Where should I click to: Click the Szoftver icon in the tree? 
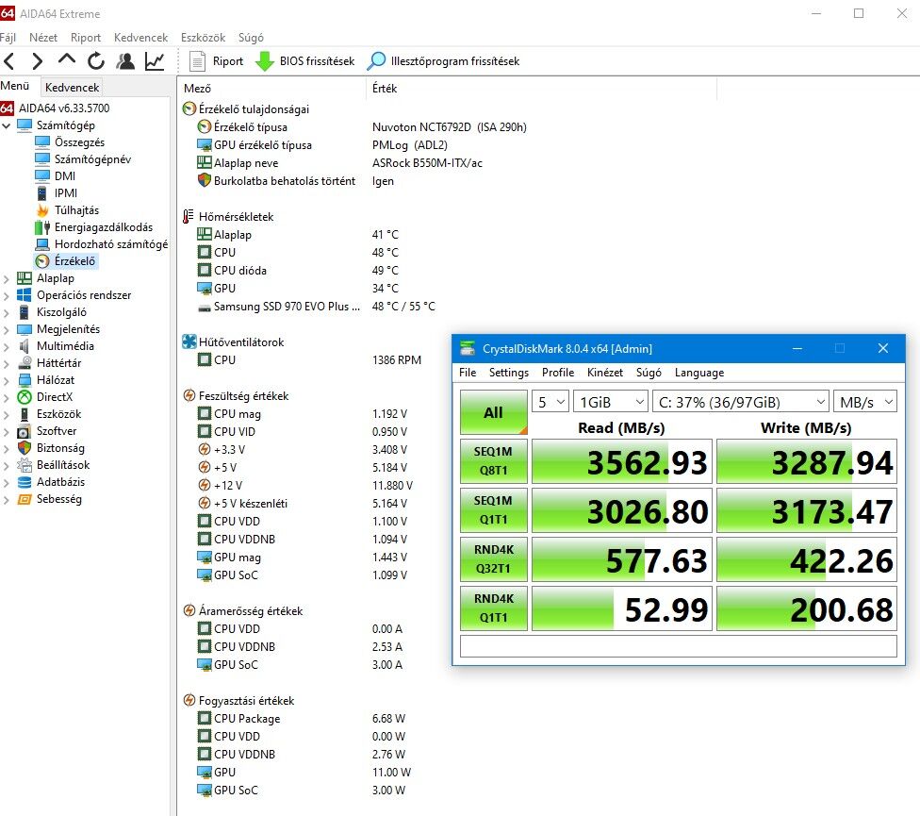click(x=25, y=431)
